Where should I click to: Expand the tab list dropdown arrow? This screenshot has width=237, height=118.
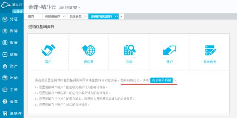pyautogui.click(x=122, y=17)
